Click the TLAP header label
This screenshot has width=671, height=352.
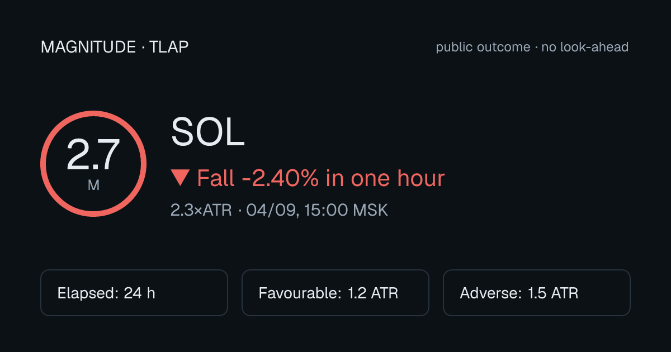168,47
